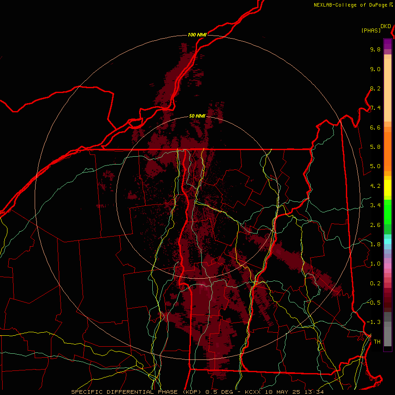
Task: Pick the pink segment of the color bar
Action: (x=388, y=266)
